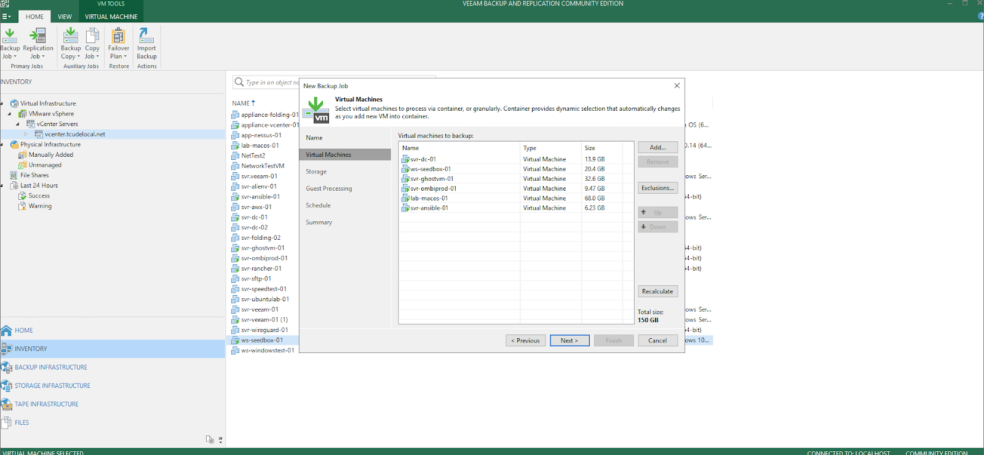Close the New Backup Job dialog

676,85
